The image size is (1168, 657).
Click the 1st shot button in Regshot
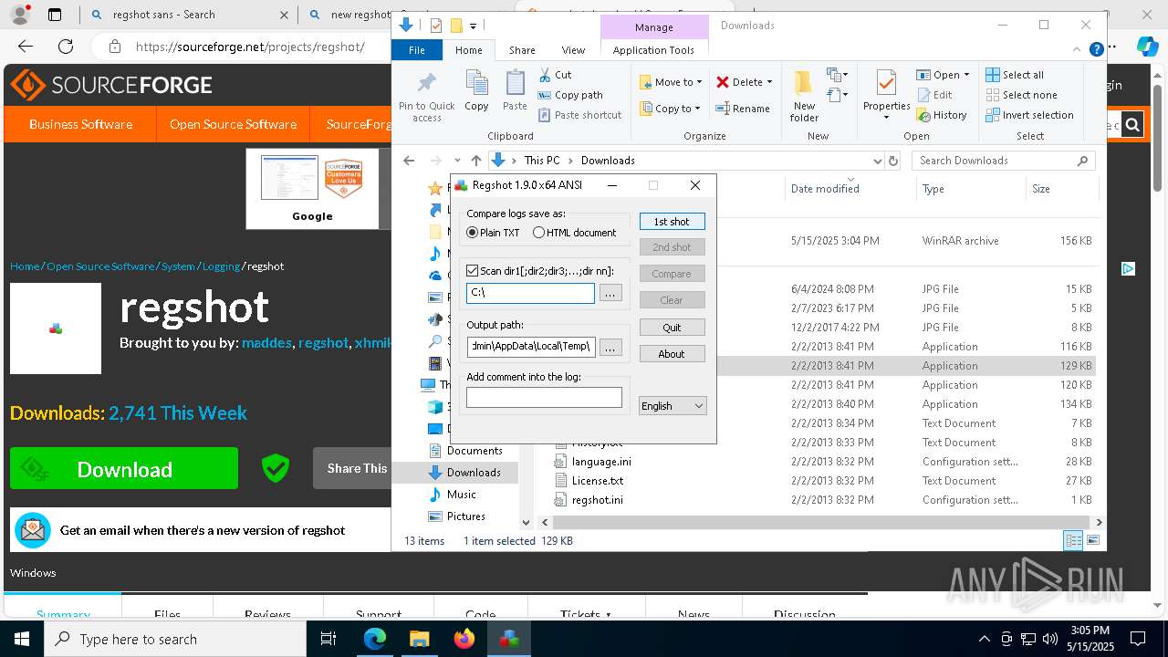[x=672, y=222]
